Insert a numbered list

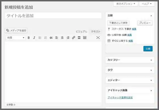(45, 38)
